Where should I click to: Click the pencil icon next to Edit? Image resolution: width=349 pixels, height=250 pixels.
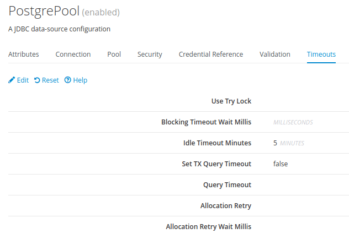(12, 80)
